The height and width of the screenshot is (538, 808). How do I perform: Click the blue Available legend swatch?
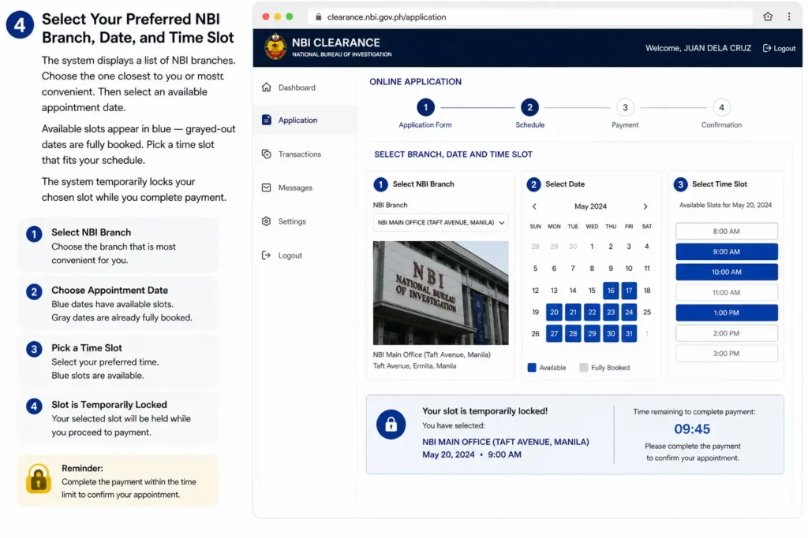tap(531, 368)
